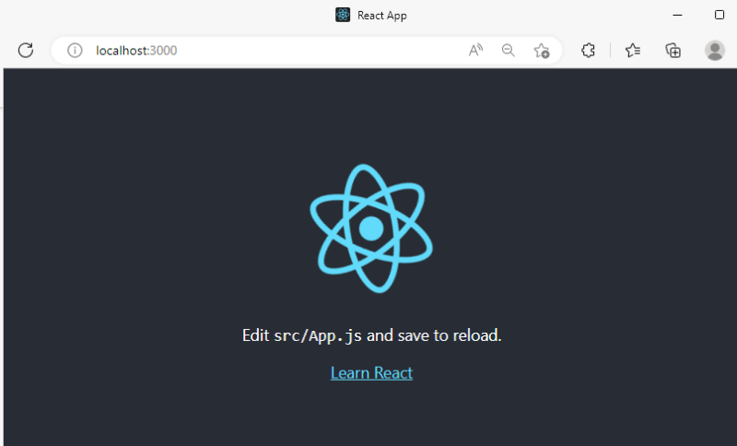Click the React App favicon in title bar
The image size is (737, 446).
pos(343,15)
